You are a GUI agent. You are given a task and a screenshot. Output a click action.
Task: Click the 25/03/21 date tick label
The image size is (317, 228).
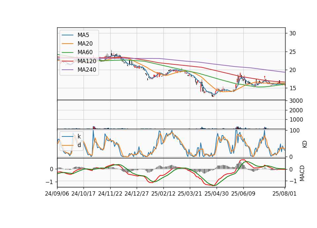coord(190,194)
